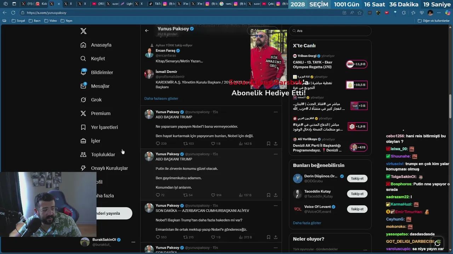453x254 pixels.
Task: Open more options on Aliyev tweet
Action: coord(276,205)
